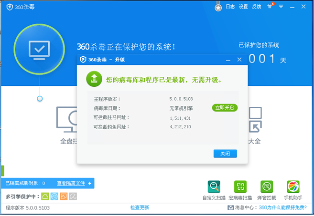
Task: Click the 检查更新 check update link
Action: click(x=140, y=207)
